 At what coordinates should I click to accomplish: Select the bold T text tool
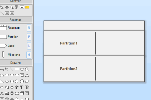tap(22, 87)
